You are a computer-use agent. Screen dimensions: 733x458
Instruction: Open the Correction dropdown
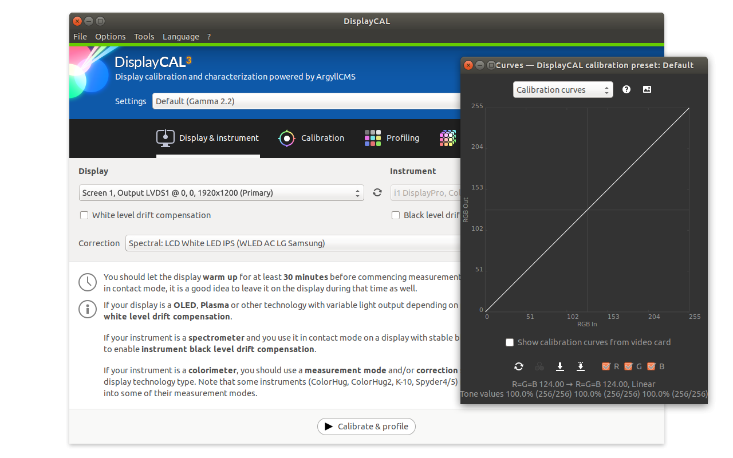293,243
